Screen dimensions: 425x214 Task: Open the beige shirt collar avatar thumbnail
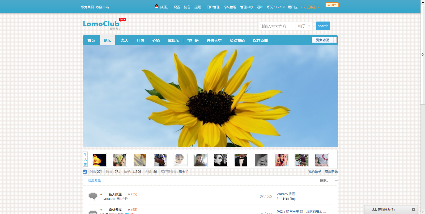(x=140, y=160)
